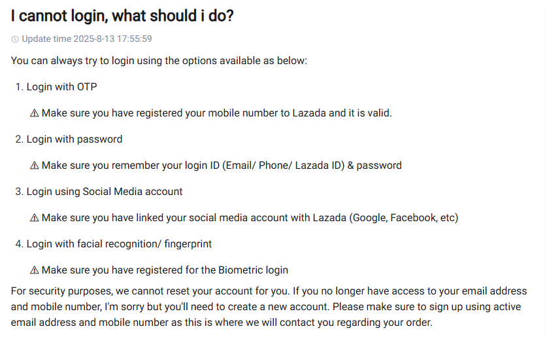545x337 pixels.
Task: Click 'Login using Social Media account' item
Action: (x=104, y=191)
